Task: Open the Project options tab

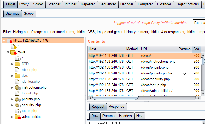Action: (187, 4)
